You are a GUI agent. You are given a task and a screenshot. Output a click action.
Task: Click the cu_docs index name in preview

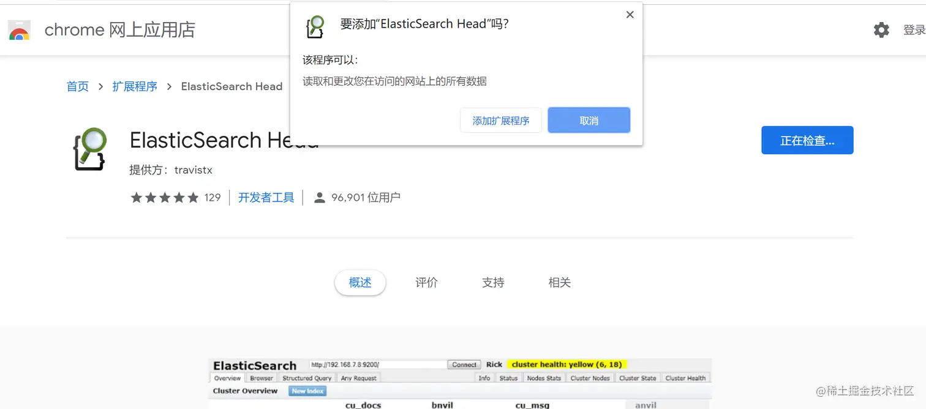363,405
